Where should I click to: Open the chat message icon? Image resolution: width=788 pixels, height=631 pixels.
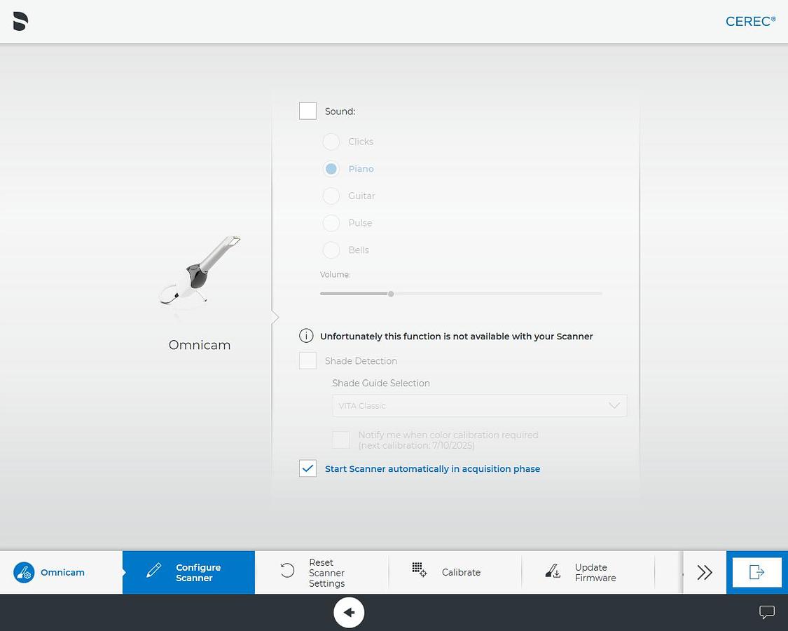click(x=767, y=612)
